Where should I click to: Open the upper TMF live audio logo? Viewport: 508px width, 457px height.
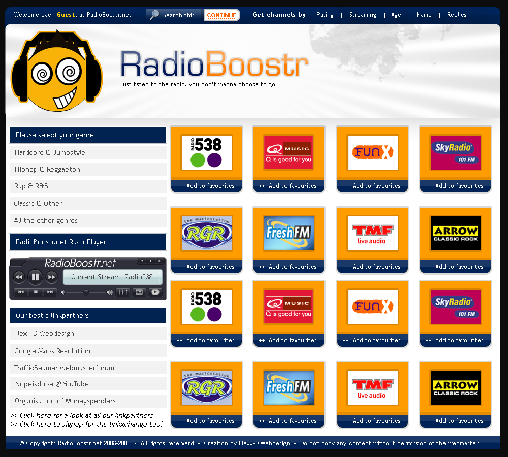pos(372,233)
